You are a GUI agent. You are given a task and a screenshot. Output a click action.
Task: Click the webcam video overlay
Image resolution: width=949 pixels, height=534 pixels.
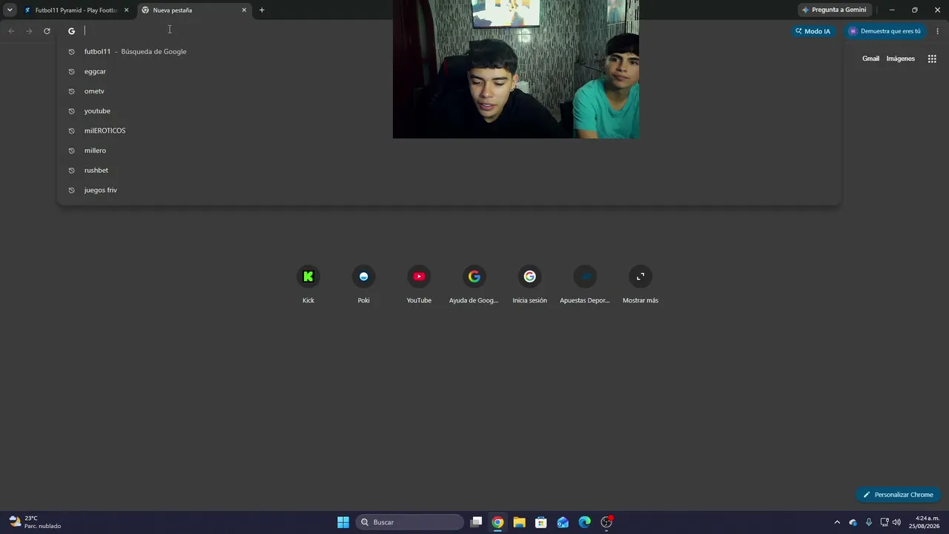click(516, 69)
